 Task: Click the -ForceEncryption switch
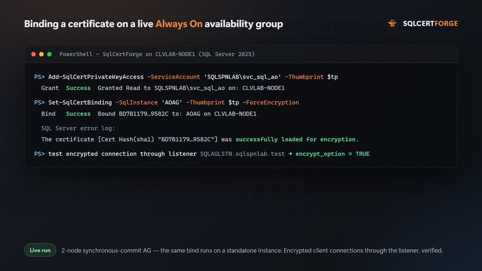[x=271, y=102]
